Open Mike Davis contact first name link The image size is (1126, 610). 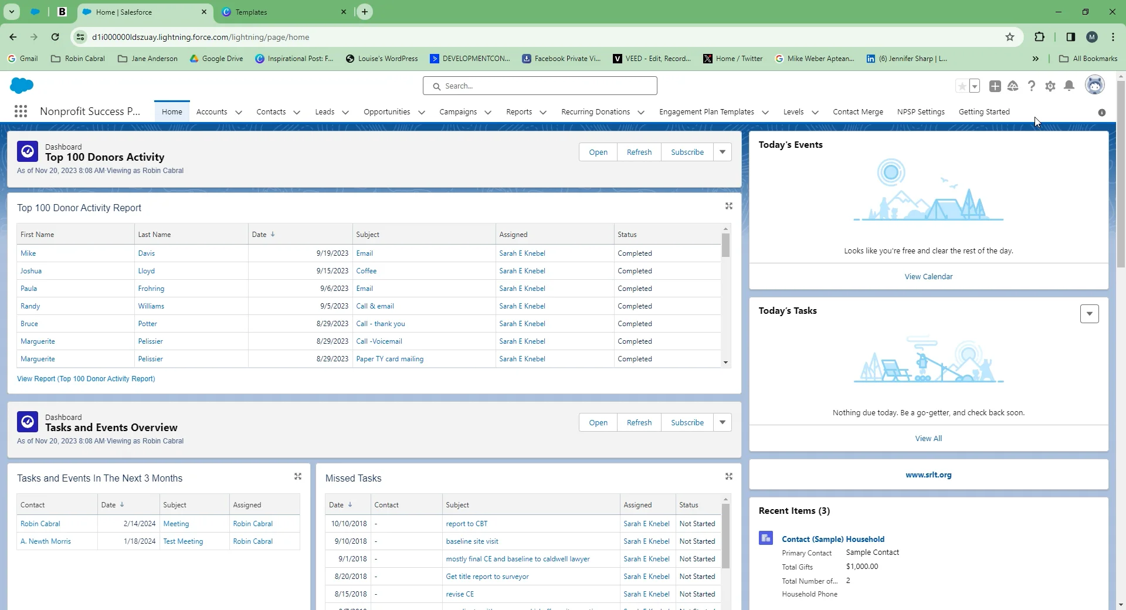tap(28, 253)
